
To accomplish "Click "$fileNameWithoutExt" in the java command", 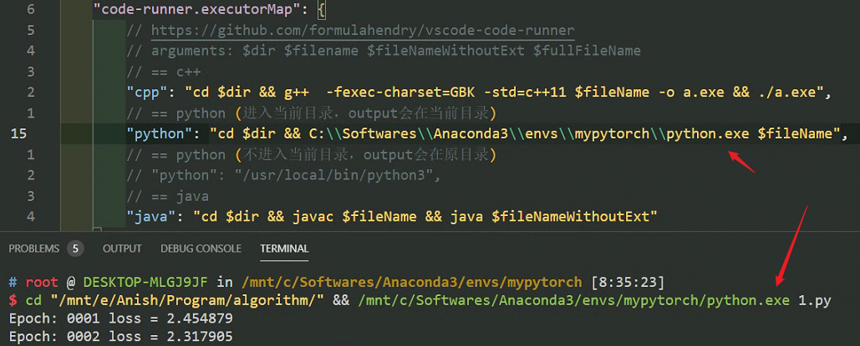I will pos(570,216).
